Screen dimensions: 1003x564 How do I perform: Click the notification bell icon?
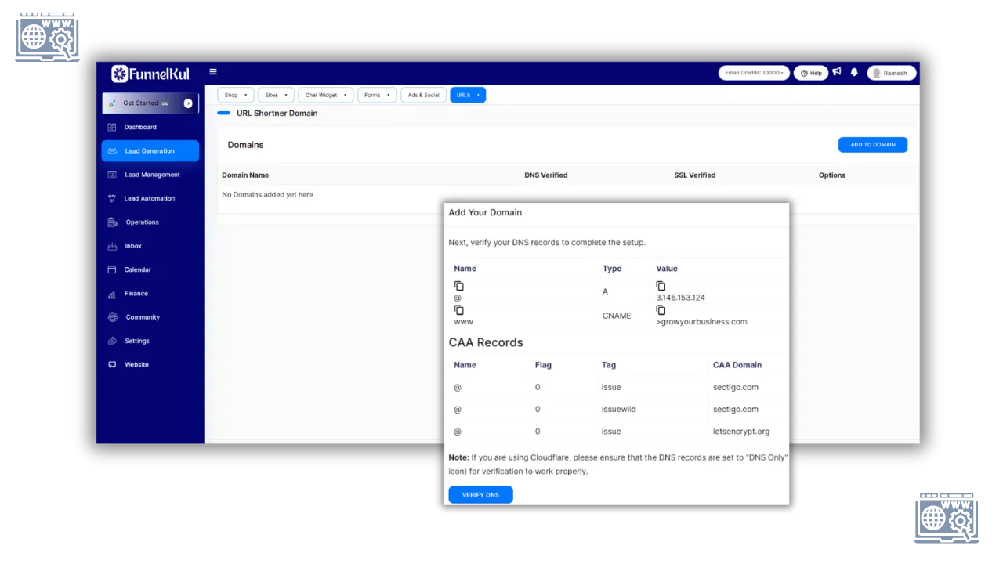[854, 72]
